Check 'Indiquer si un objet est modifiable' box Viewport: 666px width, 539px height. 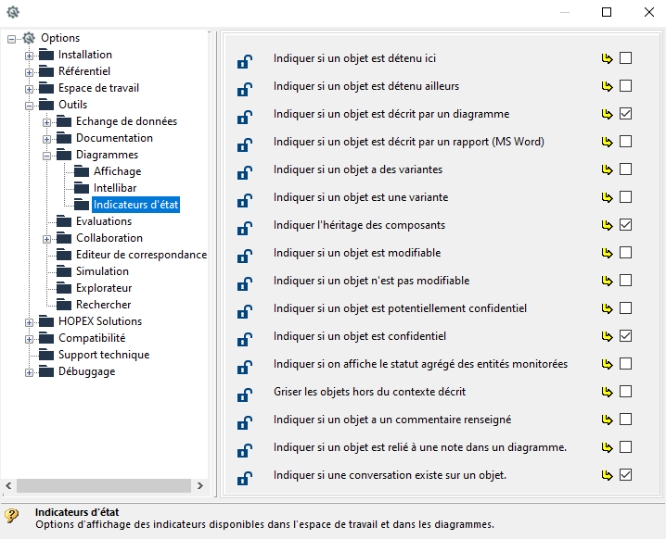coord(626,253)
